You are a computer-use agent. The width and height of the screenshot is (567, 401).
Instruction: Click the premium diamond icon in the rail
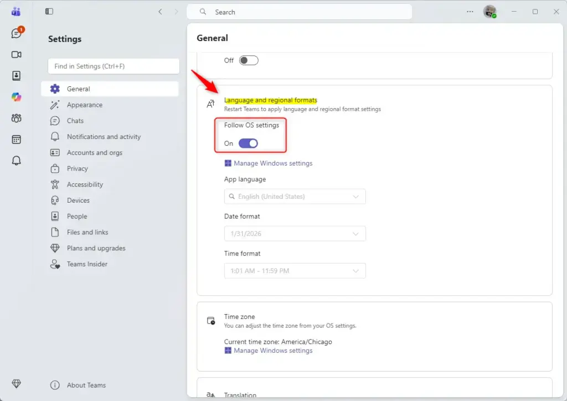(16, 384)
